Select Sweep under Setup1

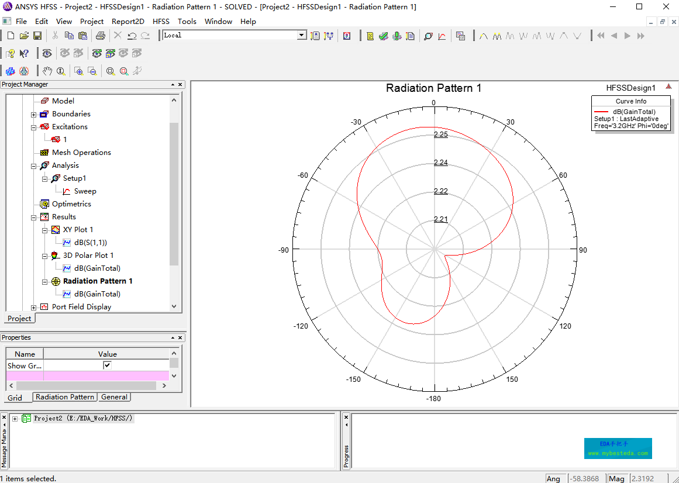click(x=85, y=191)
